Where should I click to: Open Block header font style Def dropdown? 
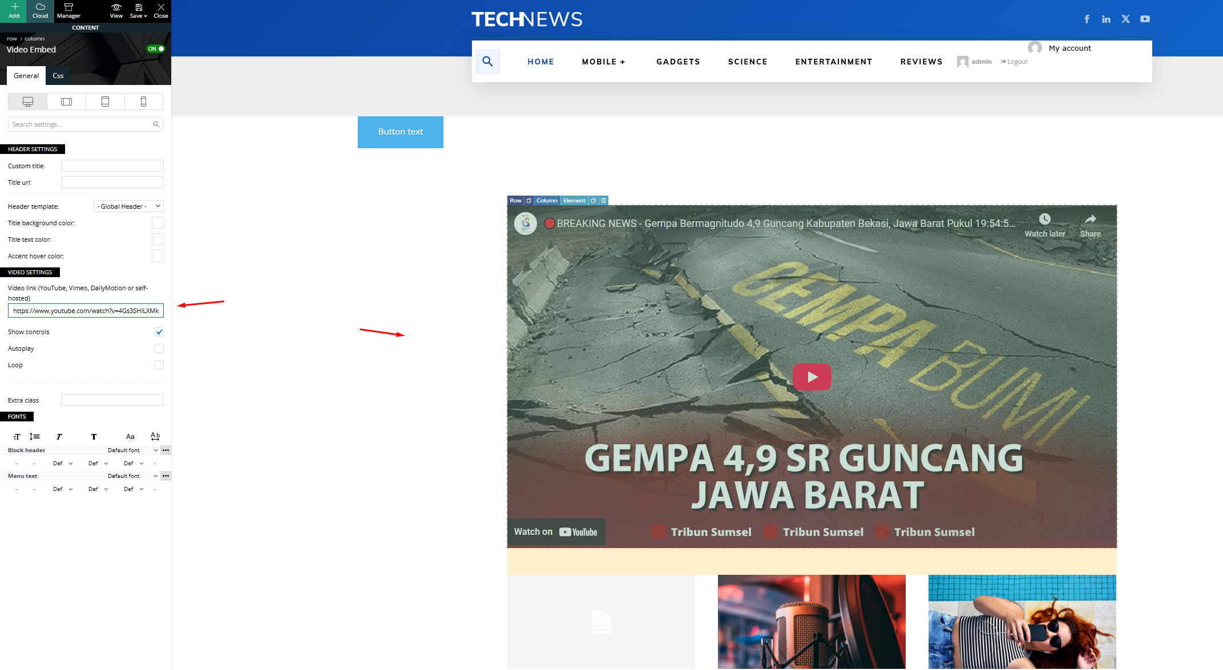click(63, 464)
